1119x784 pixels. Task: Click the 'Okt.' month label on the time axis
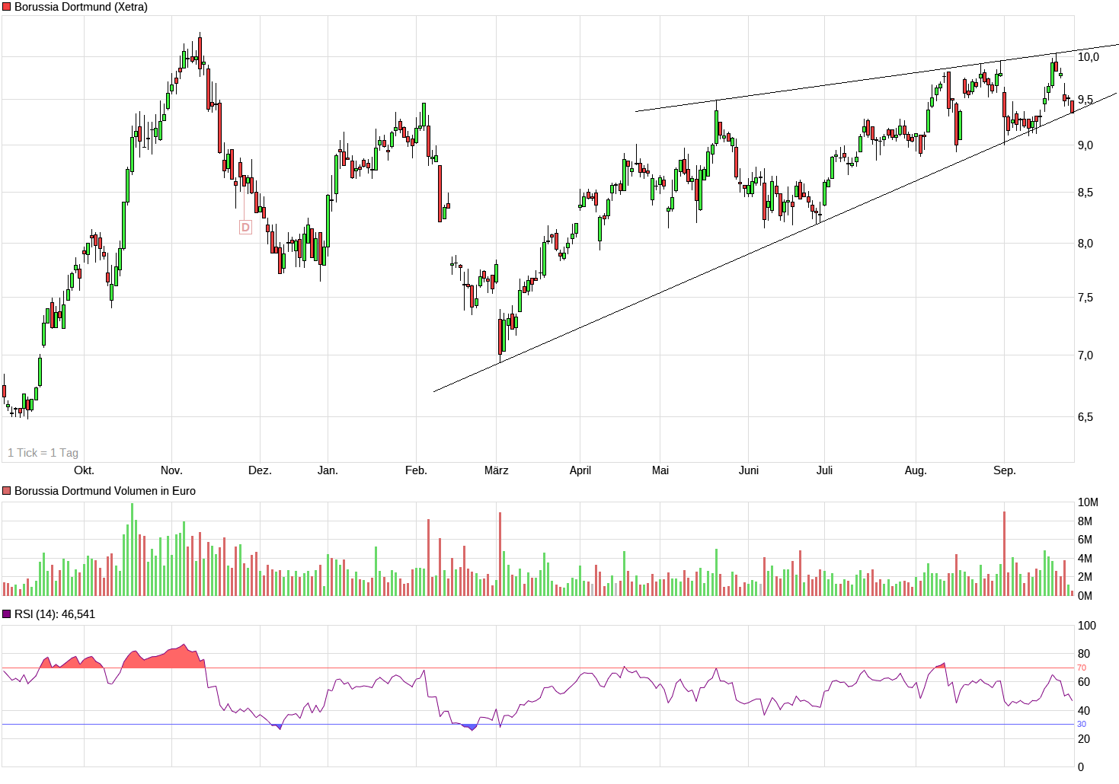coord(84,470)
